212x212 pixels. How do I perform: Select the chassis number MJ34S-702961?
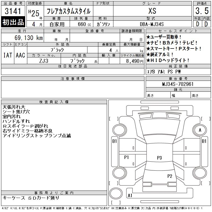pos(178,84)
